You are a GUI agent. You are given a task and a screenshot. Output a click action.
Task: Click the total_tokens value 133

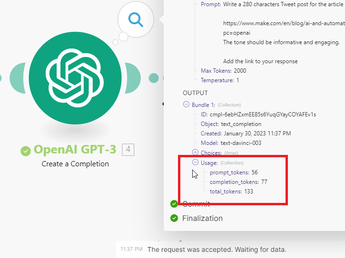[248, 191]
